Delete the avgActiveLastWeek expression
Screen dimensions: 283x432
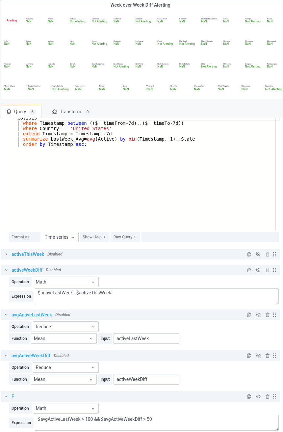pyautogui.click(x=268, y=314)
